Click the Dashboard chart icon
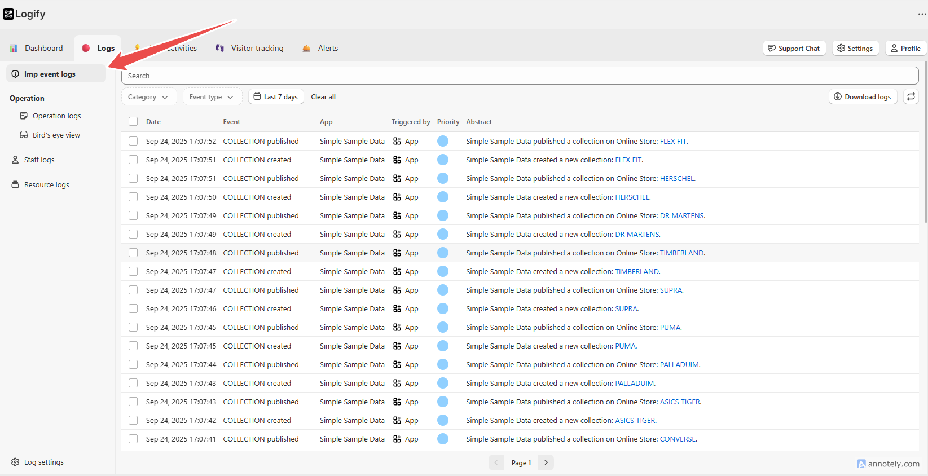 coord(14,48)
